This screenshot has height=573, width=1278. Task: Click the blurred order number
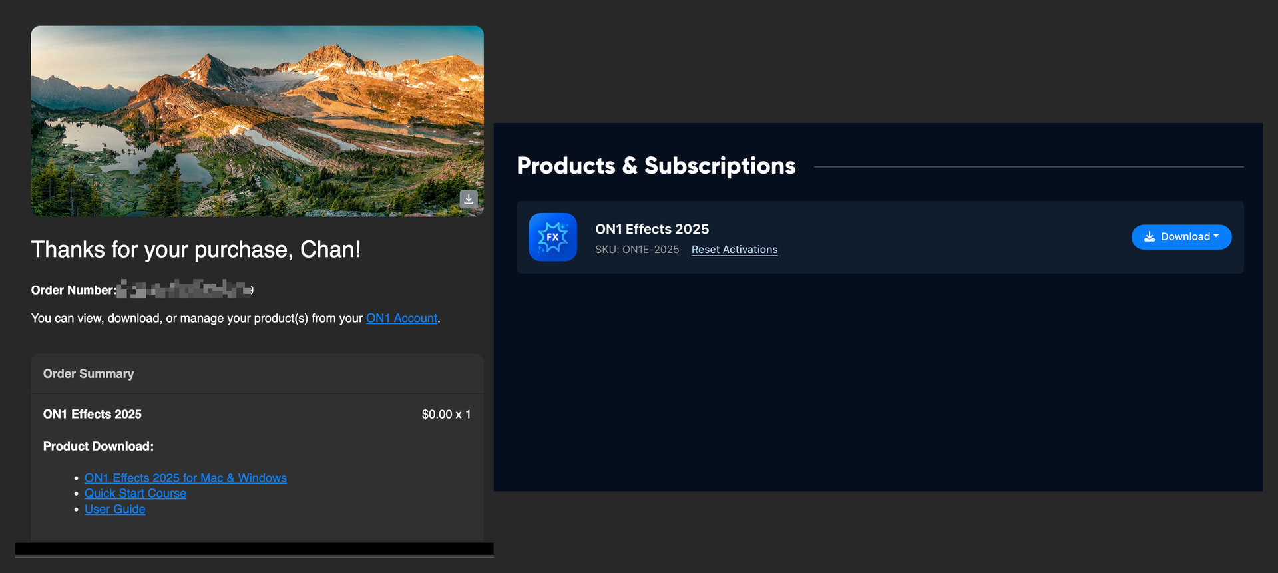(x=185, y=289)
